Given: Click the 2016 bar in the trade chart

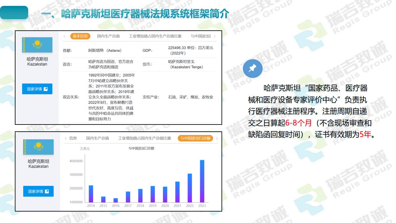Looking at the screenshot, I should point(115,200).
